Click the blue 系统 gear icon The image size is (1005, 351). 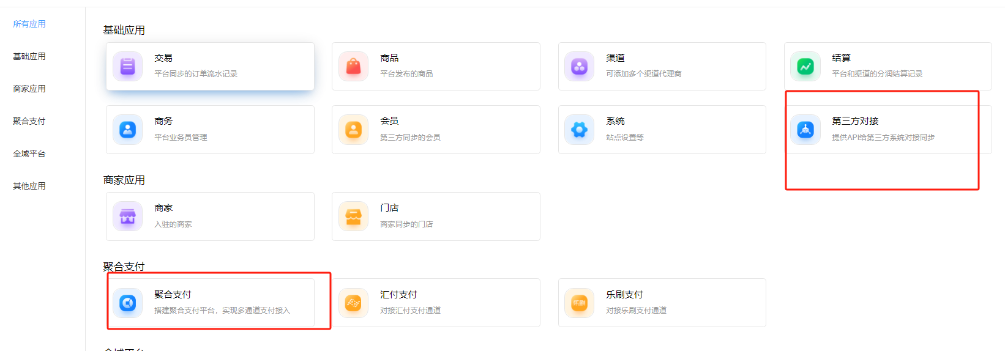[579, 130]
